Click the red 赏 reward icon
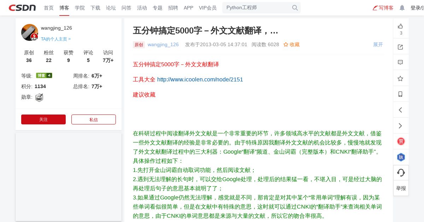This screenshot has width=424, height=222. pos(401,141)
